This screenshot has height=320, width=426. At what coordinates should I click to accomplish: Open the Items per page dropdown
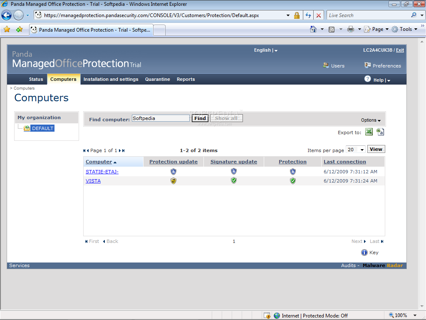(x=356, y=150)
